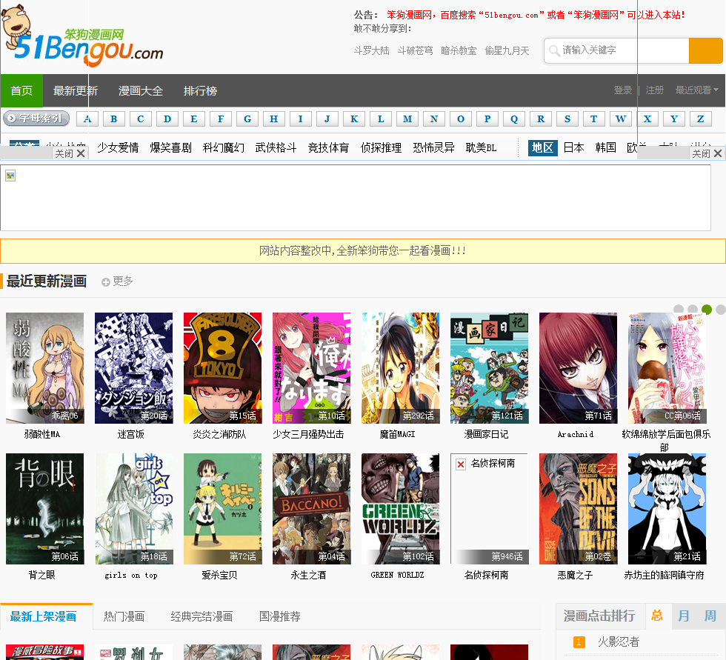Open the Arachnid cover thumbnail
Viewport: 726px width, 660px height.
[x=579, y=368]
